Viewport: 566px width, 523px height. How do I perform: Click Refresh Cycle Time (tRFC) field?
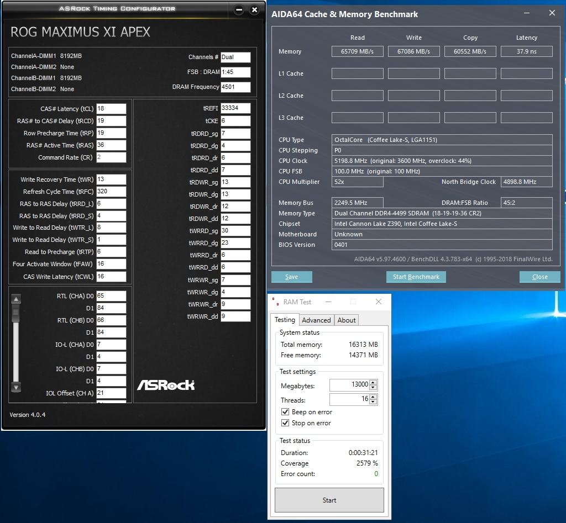pyautogui.click(x=111, y=192)
